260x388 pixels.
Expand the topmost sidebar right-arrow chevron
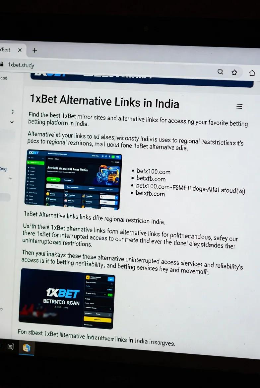click(13, 112)
